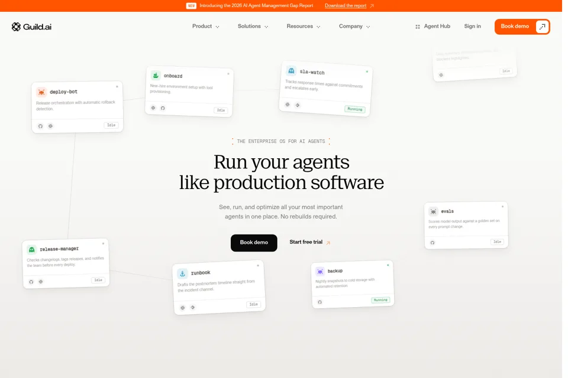Click the onboard agent green icon
Viewport: 568px width, 378px height.
point(156,75)
